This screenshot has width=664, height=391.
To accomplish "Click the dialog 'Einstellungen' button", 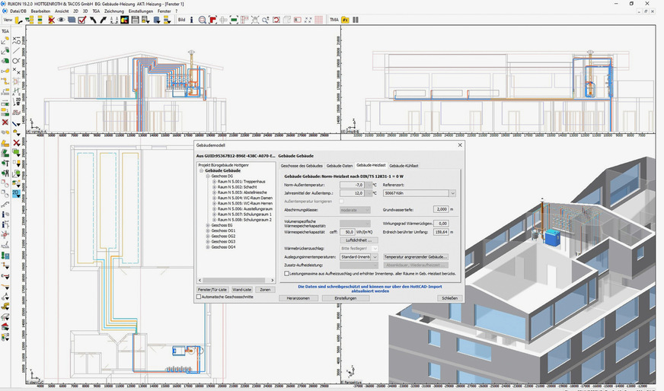I will pos(346,298).
